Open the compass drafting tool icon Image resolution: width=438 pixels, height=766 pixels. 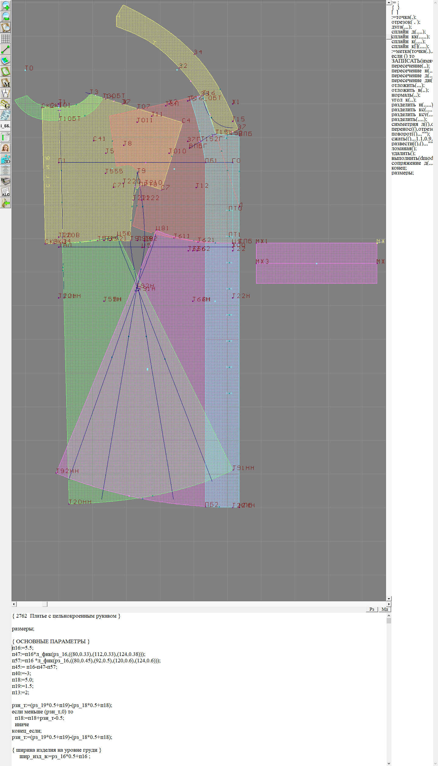pos(5,93)
